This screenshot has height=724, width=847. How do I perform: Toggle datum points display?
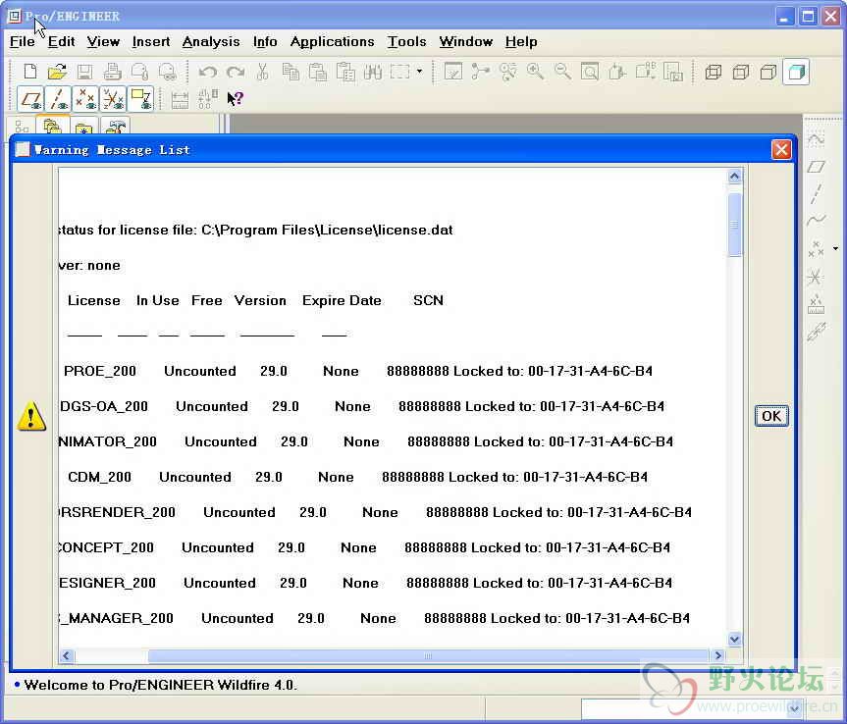tap(86, 99)
